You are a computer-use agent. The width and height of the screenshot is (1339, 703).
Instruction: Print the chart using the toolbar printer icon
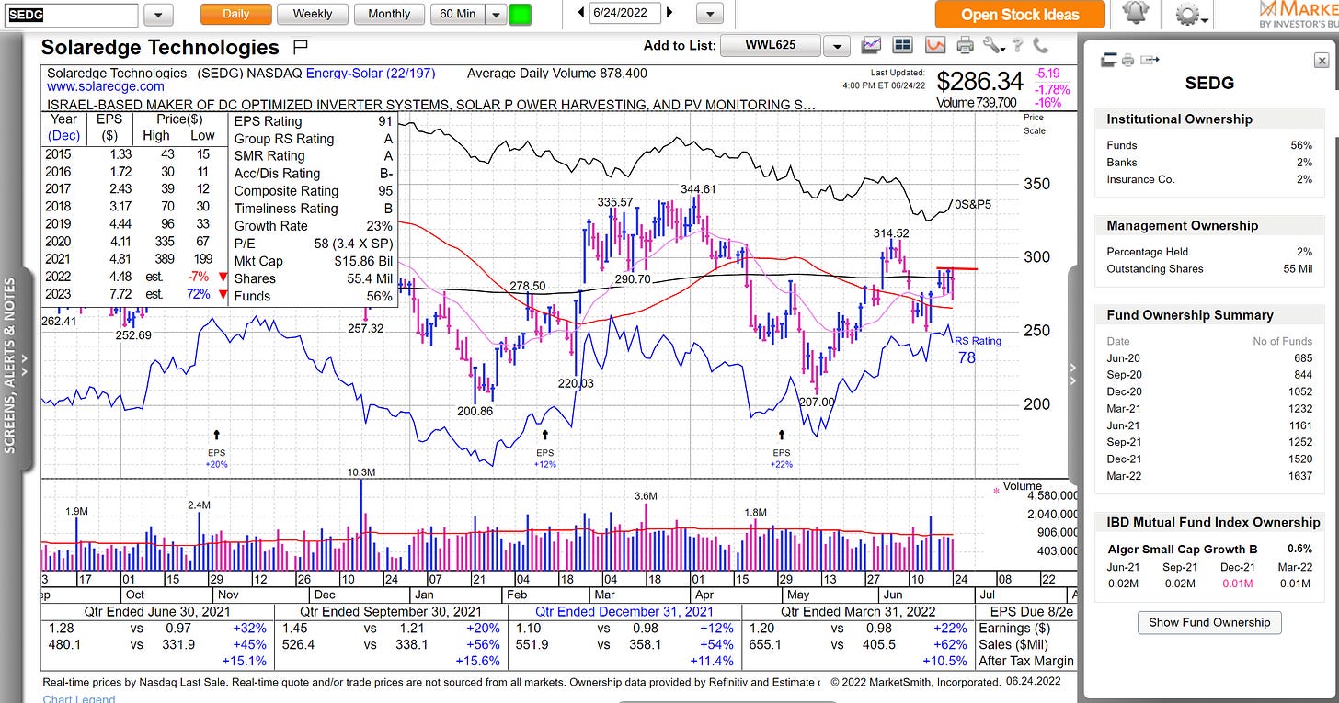click(965, 45)
